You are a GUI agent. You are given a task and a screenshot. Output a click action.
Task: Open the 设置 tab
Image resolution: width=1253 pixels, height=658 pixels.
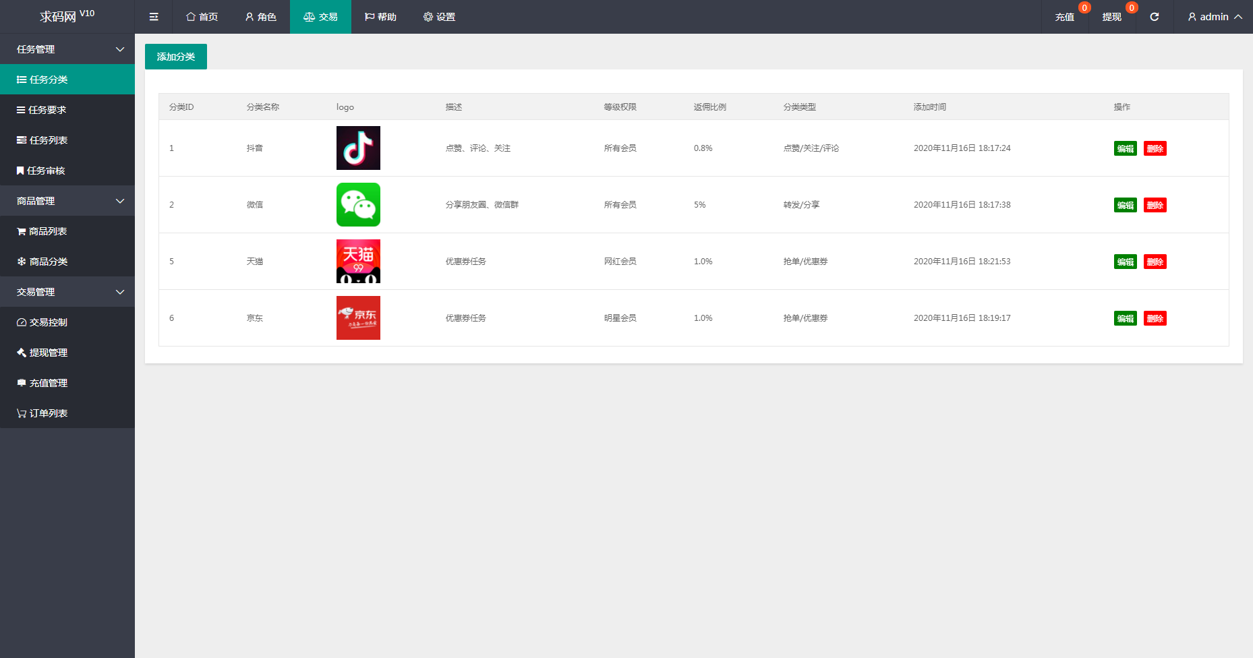[439, 17]
